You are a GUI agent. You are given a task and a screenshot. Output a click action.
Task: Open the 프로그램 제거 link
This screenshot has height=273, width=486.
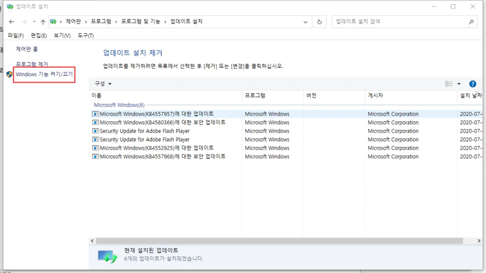(x=32, y=64)
